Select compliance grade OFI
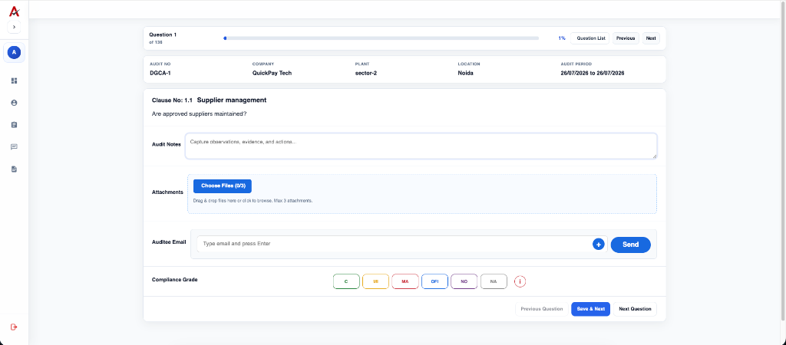The height and width of the screenshot is (345, 786). (x=434, y=281)
